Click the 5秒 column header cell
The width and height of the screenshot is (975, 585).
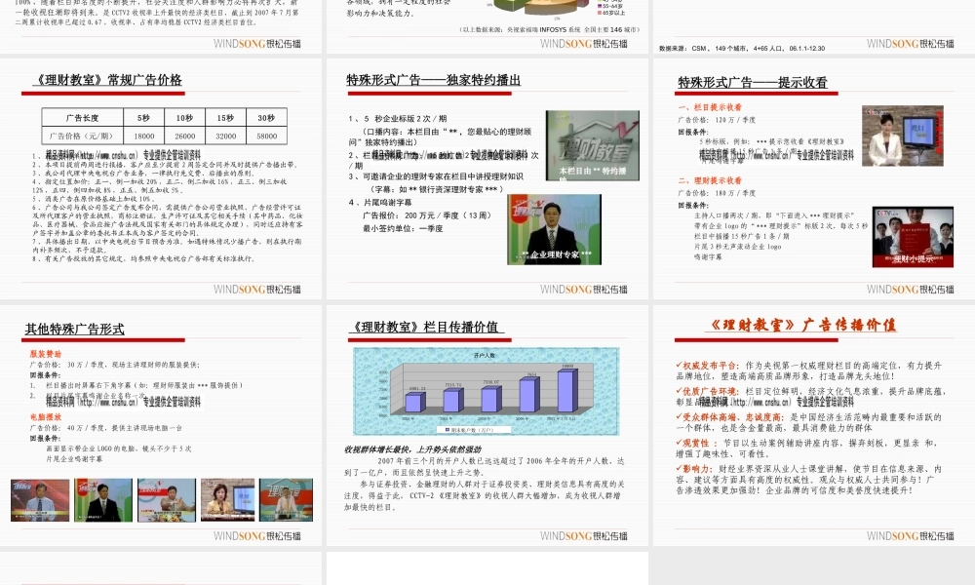(143, 118)
